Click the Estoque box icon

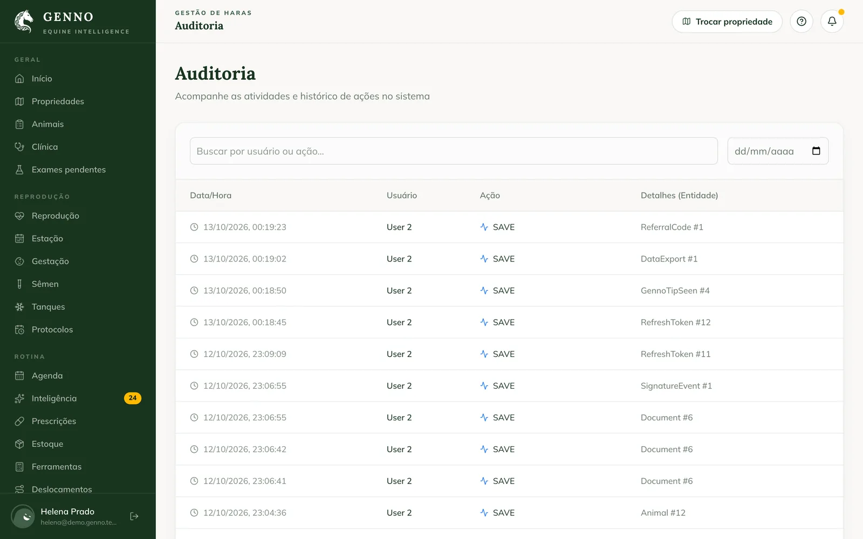[19, 444]
